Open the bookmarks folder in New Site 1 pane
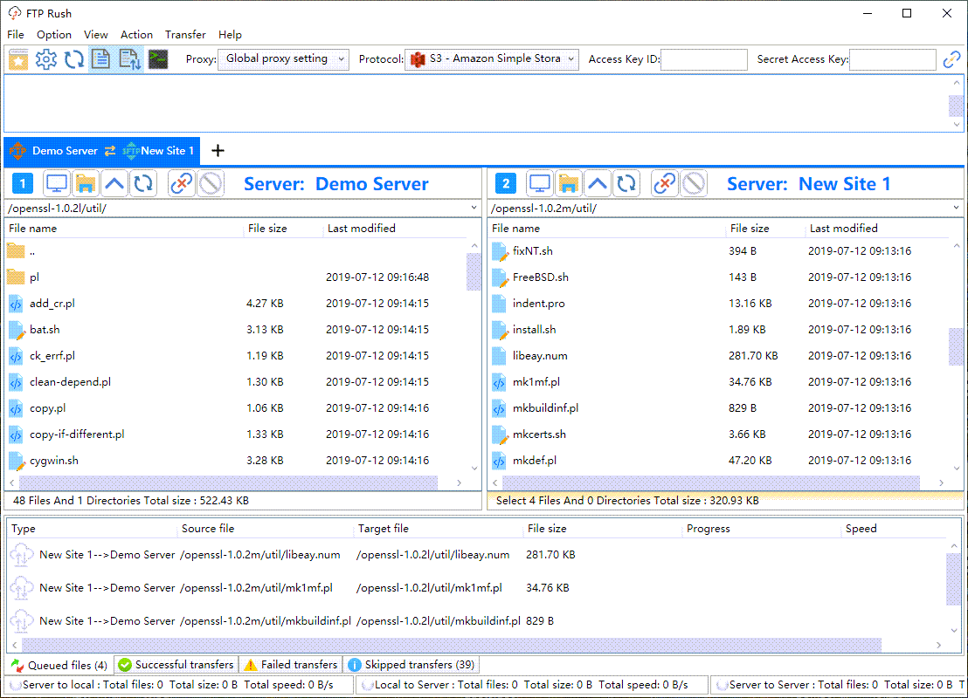This screenshot has height=698, width=968. (x=569, y=183)
